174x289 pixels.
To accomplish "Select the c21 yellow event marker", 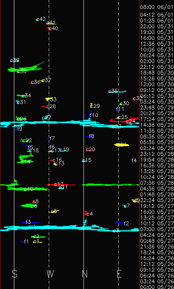I will (121, 145).
